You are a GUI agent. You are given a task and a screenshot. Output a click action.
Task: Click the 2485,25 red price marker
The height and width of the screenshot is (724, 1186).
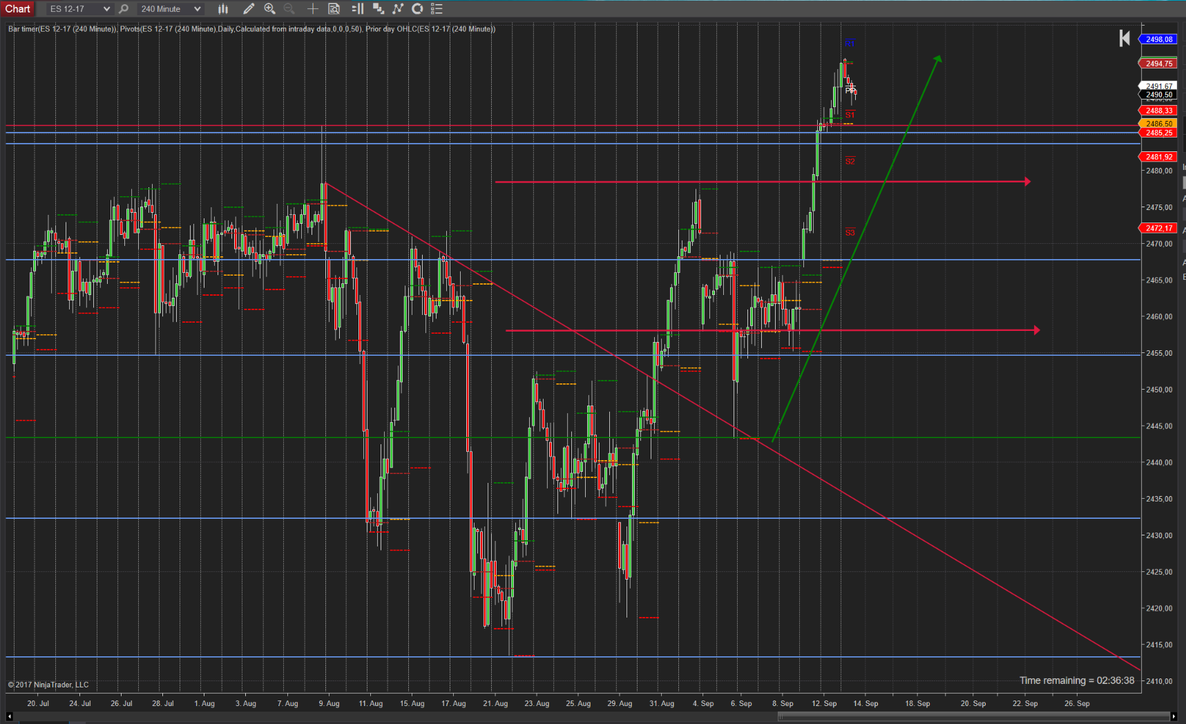click(x=1158, y=133)
